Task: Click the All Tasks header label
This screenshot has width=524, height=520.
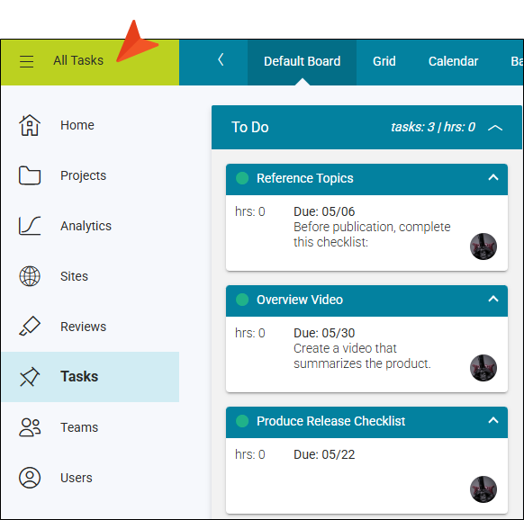Action: click(x=78, y=60)
